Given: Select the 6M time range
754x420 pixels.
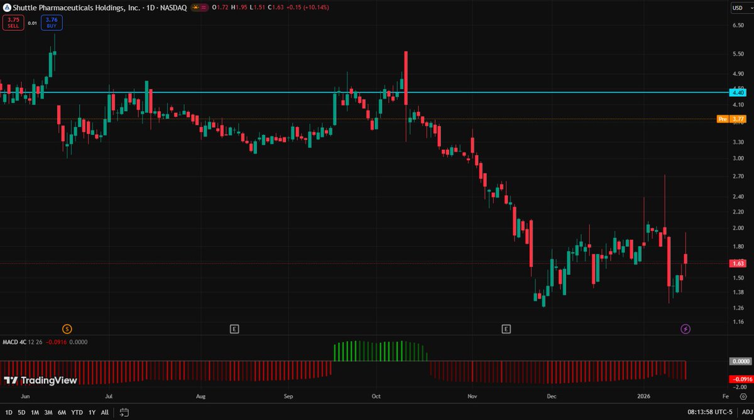Looking at the screenshot, I should (62, 412).
